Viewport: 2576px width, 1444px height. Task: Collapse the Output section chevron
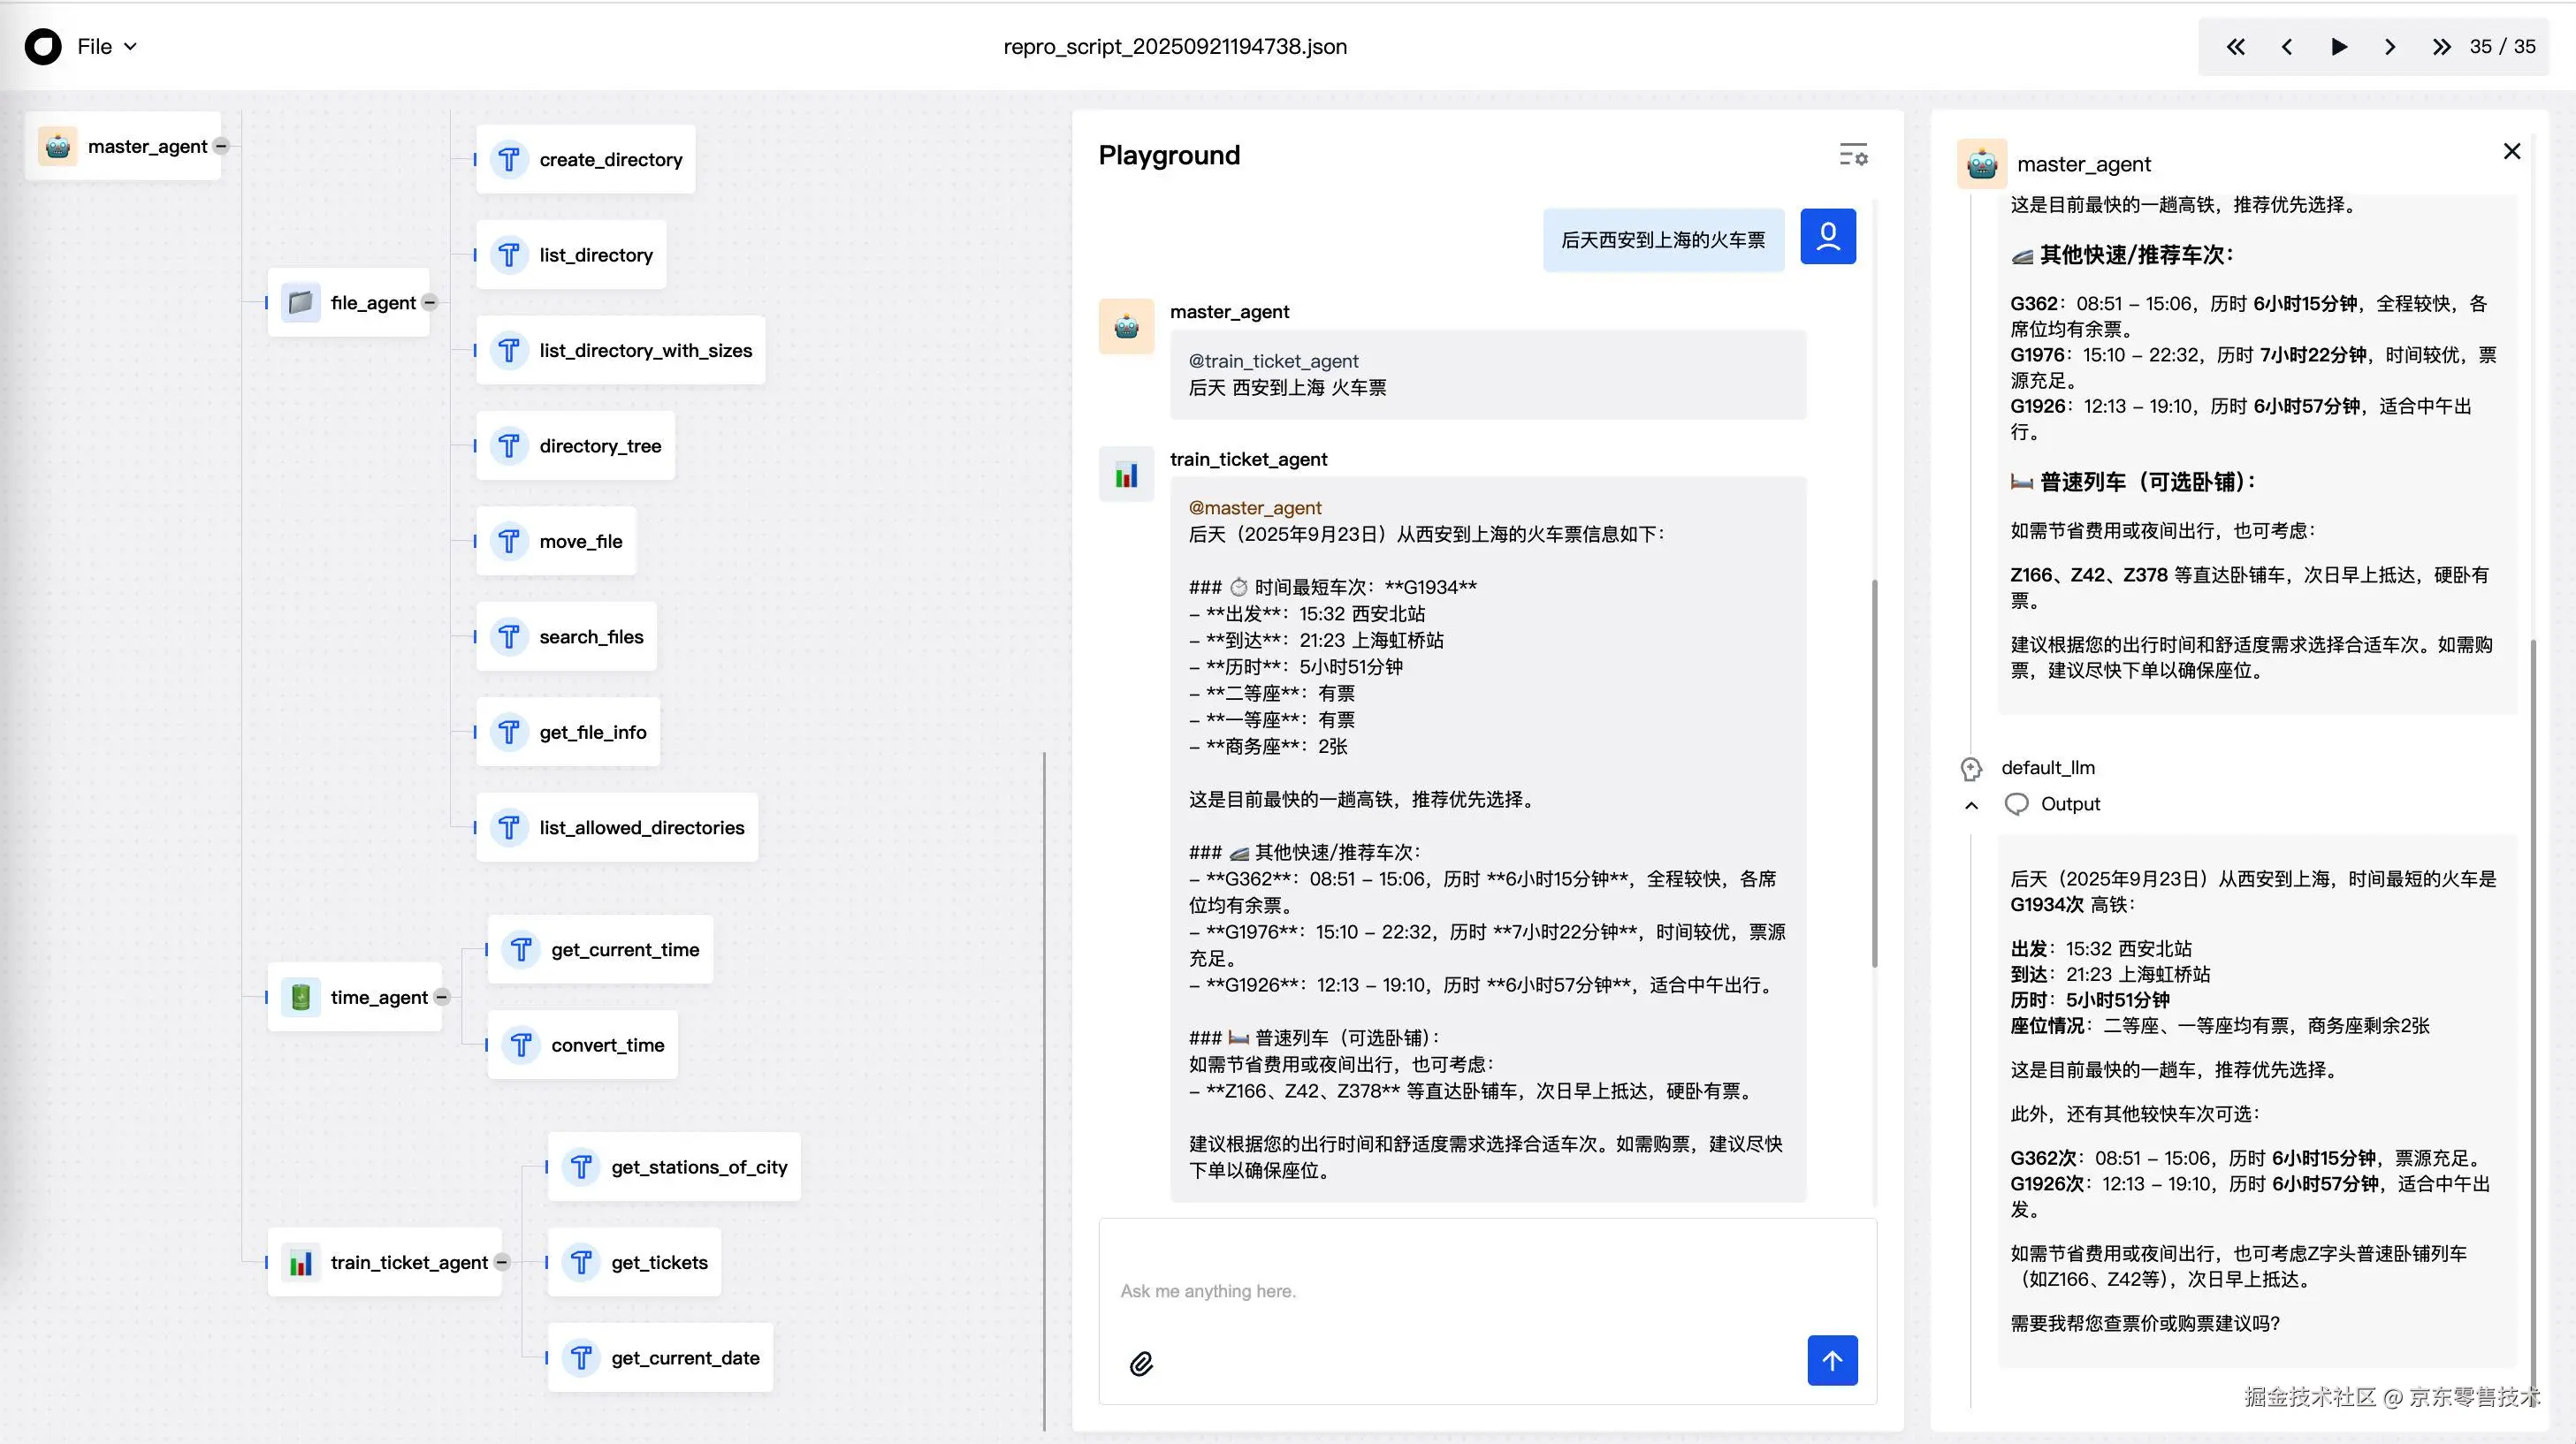[1971, 805]
